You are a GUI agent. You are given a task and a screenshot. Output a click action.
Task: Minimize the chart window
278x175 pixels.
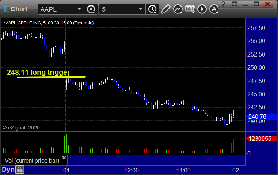245,4
